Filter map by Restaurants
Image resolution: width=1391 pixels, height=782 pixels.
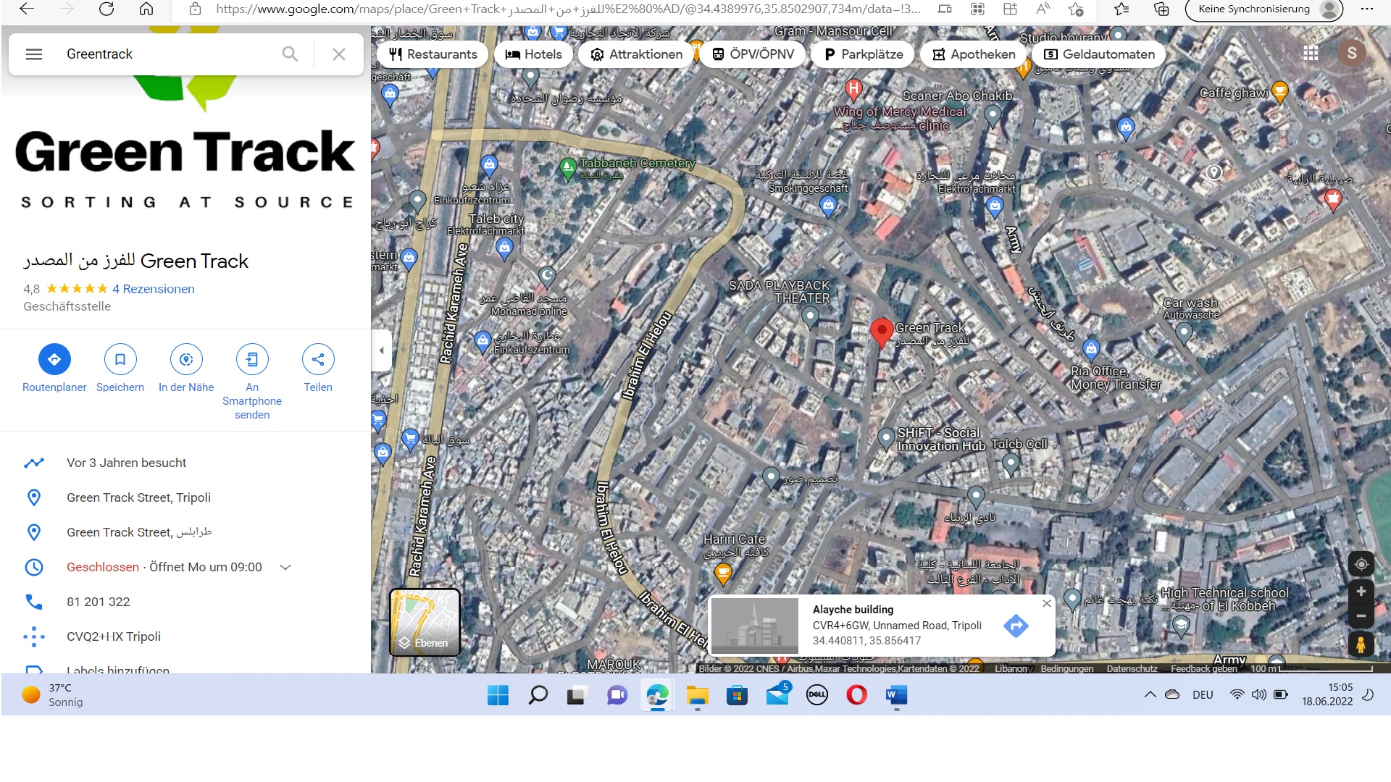(433, 54)
